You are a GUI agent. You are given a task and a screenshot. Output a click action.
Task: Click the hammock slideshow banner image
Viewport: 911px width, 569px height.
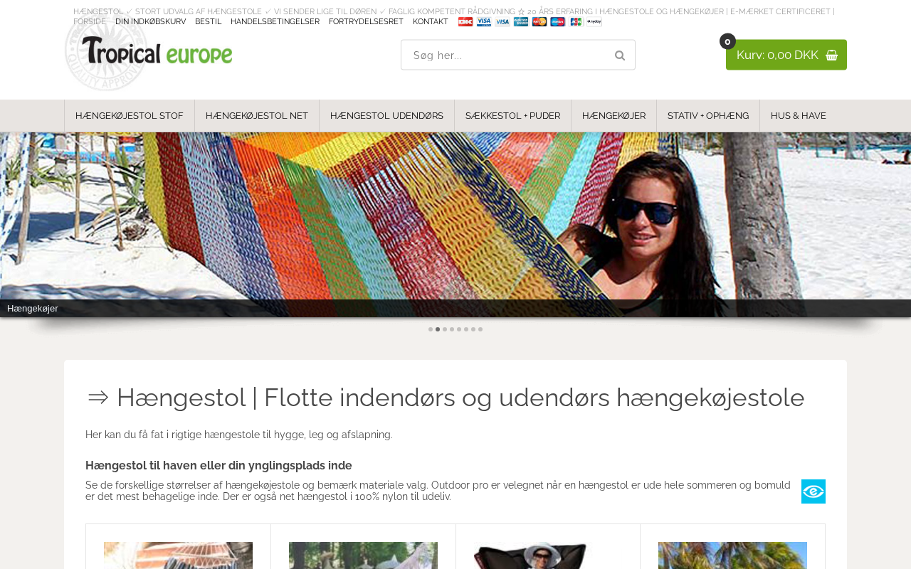point(455,220)
